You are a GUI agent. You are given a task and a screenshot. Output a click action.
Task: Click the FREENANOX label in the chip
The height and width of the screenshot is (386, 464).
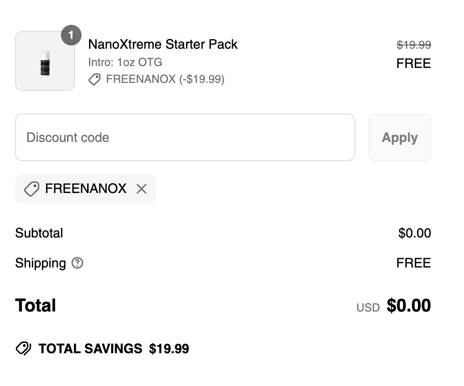pyautogui.click(x=86, y=189)
